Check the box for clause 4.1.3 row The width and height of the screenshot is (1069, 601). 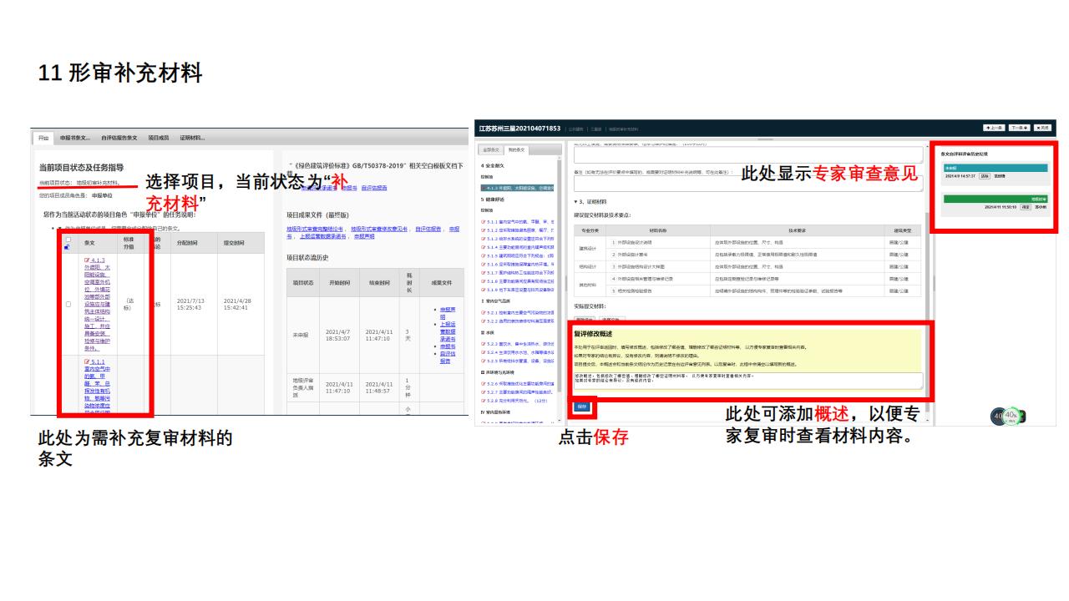tap(68, 304)
